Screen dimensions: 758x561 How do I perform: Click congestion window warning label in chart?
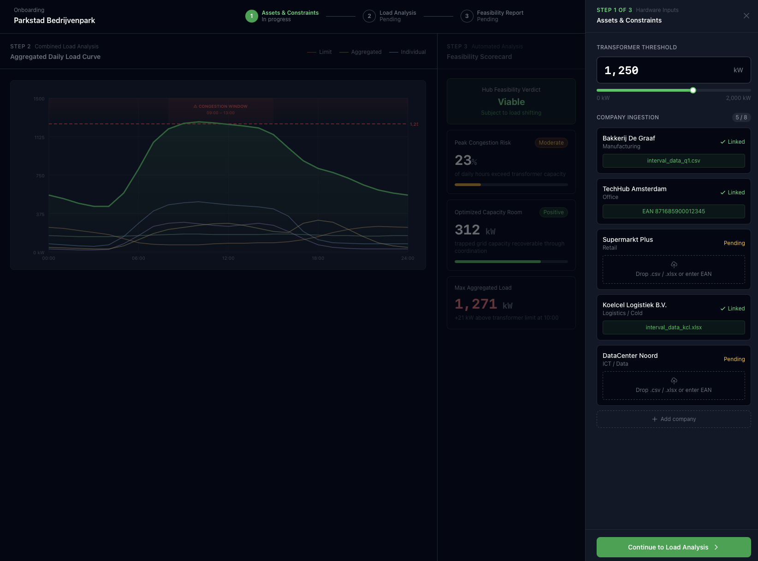[x=220, y=106]
